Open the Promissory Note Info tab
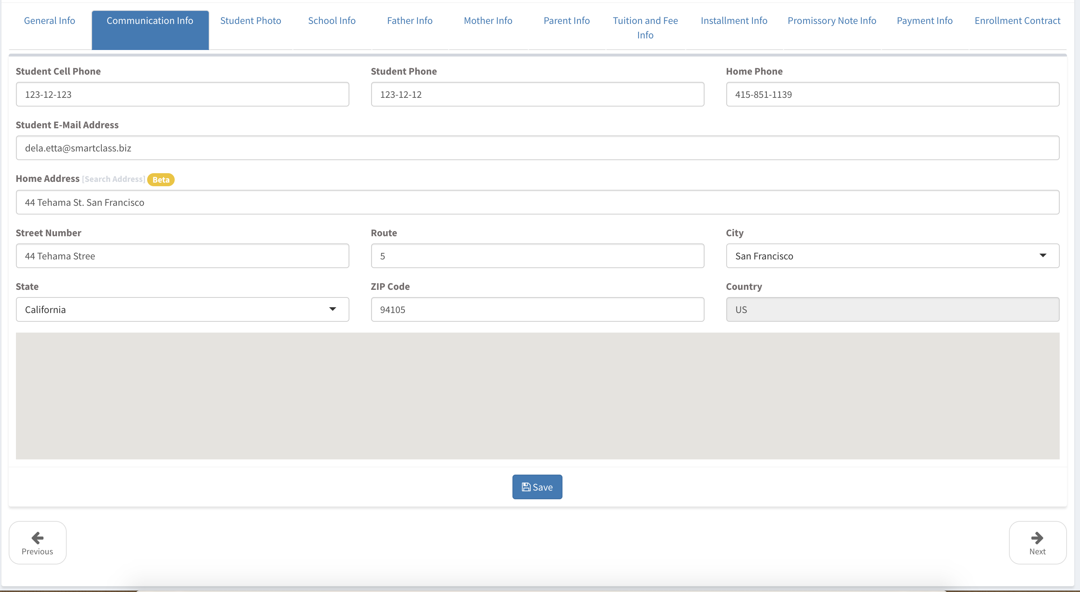This screenshot has width=1080, height=592. 832,21
